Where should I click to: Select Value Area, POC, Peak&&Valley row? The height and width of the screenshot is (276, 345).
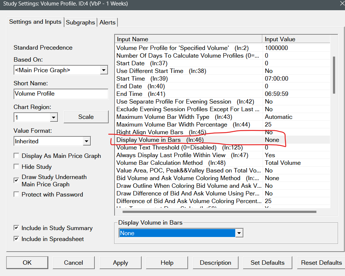tap(223, 171)
